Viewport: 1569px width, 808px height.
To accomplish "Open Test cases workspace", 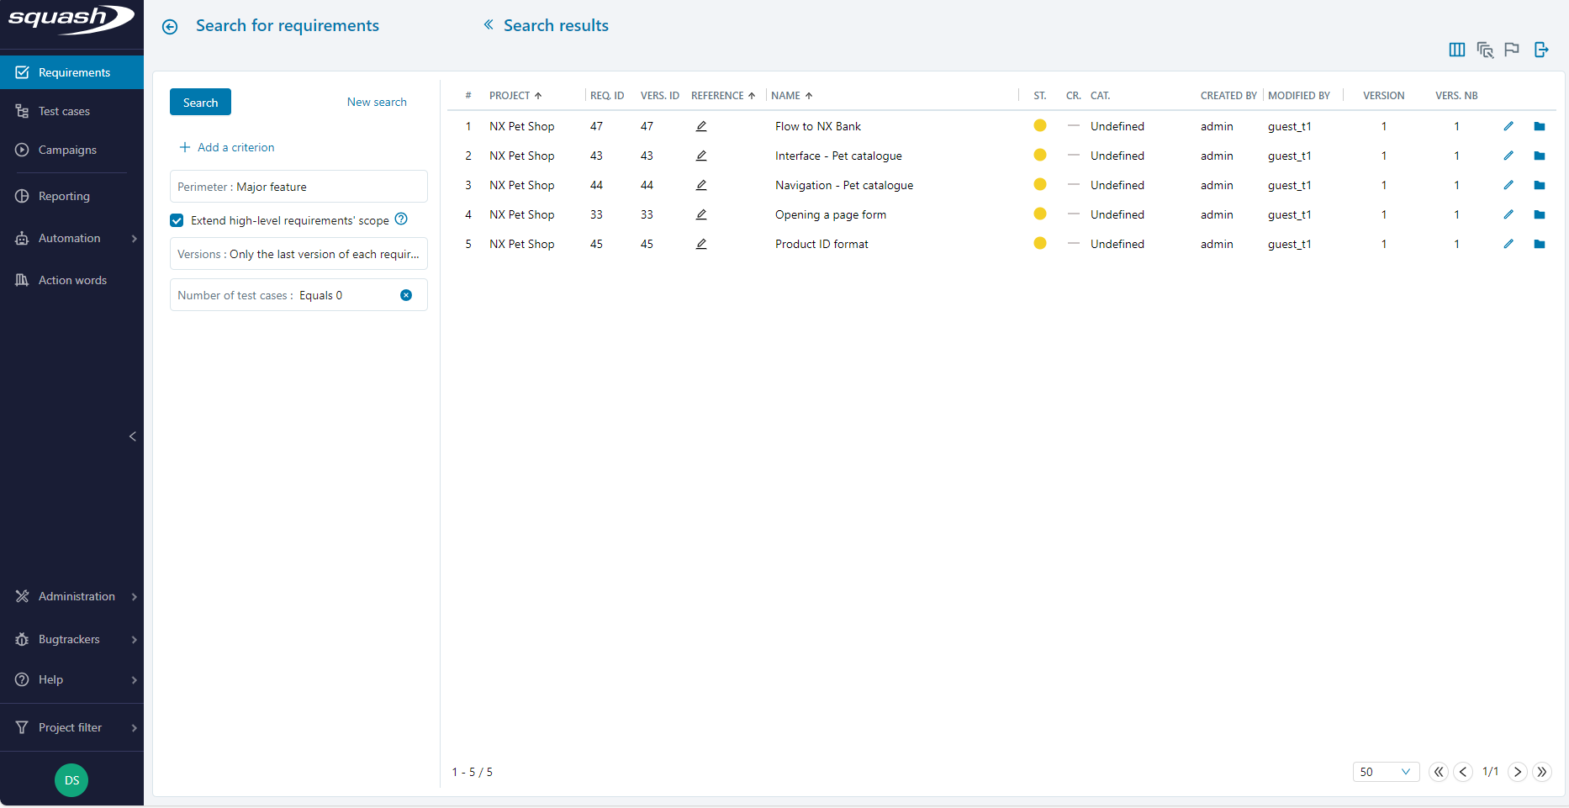I will tap(64, 111).
